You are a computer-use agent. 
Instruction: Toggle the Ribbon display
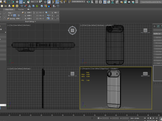tap(105, 2)
